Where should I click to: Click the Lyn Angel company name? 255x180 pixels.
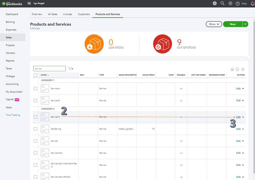[39, 3]
